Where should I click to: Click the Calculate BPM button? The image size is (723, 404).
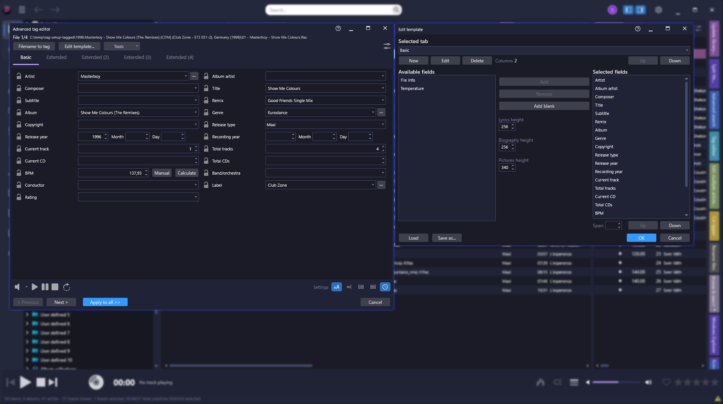click(x=187, y=173)
